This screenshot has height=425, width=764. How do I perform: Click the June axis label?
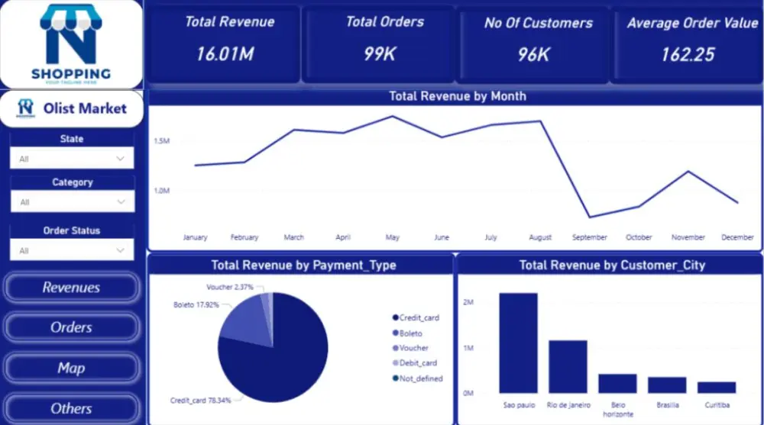tap(442, 237)
